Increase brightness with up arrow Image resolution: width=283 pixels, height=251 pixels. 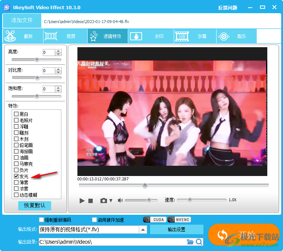pos(58,51)
